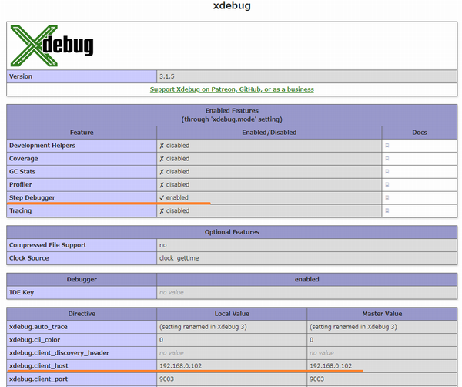Open the docs icon for Tracing
Viewport: 462px width, 387px height.
coord(387,210)
